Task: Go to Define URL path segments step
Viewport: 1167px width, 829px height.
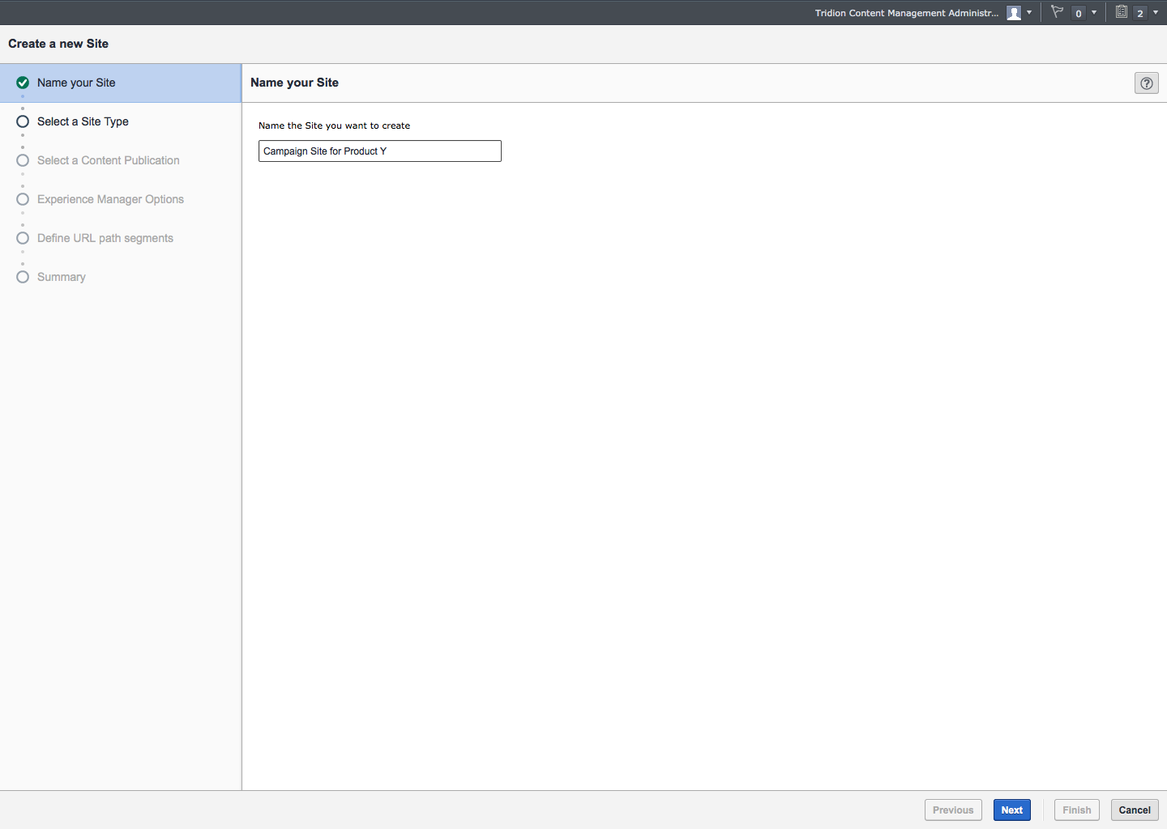Action: [105, 238]
